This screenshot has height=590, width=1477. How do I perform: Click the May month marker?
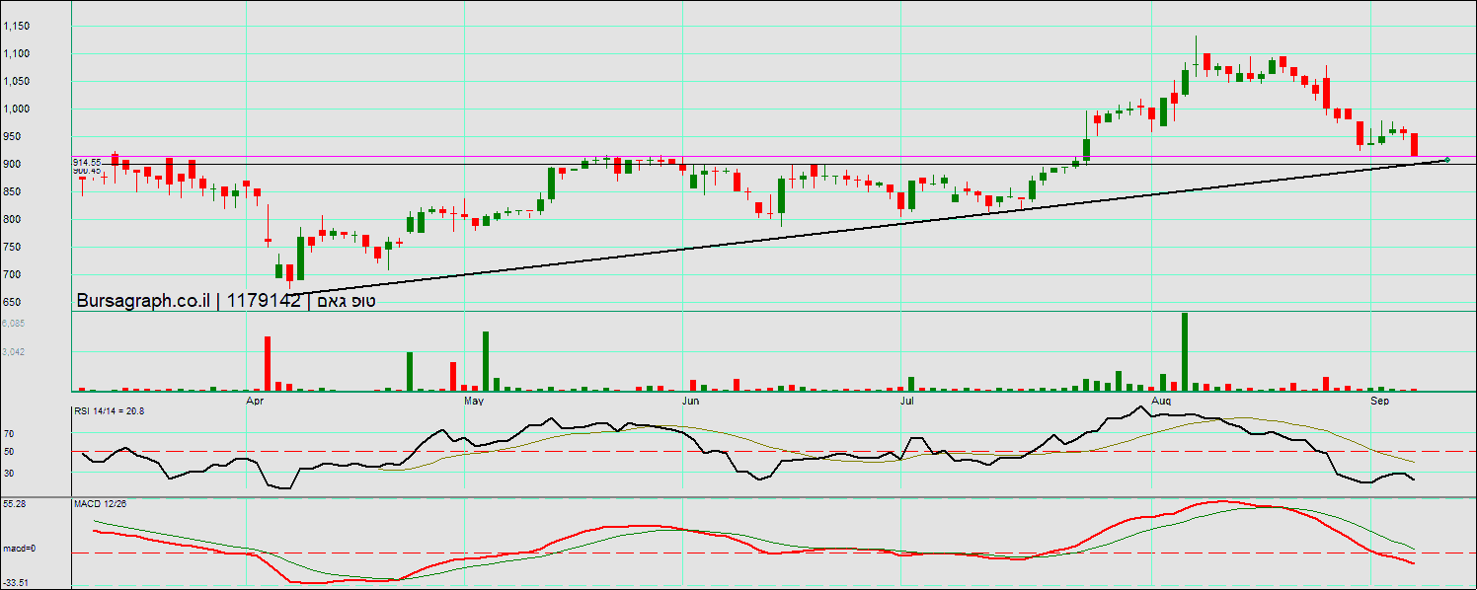coord(474,402)
